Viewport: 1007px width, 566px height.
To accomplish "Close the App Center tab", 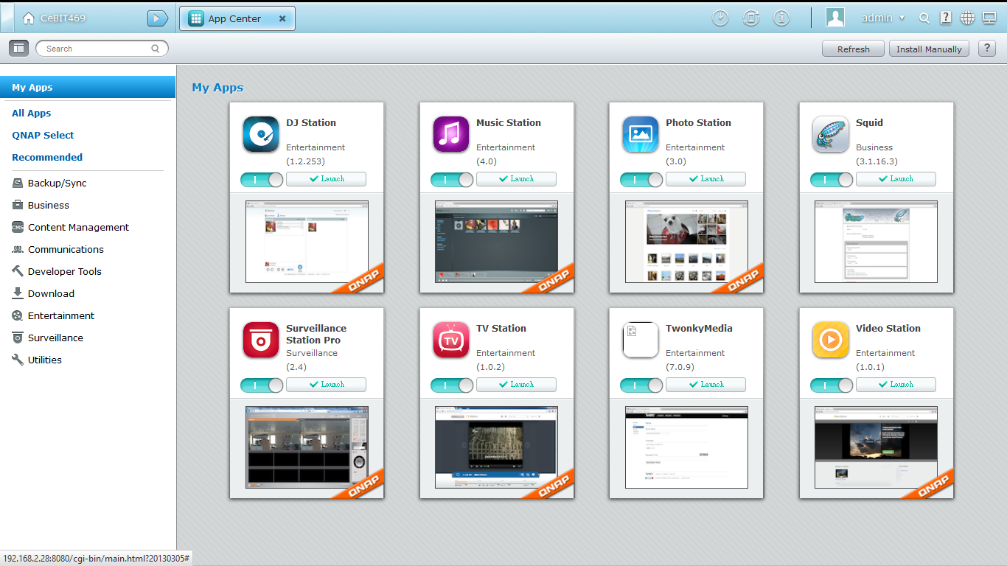I will click(x=282, y=19).
